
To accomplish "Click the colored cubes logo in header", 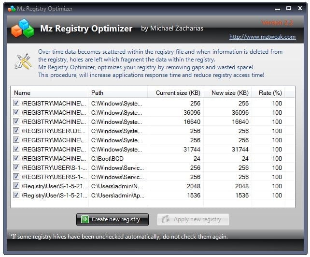I will (23, 28).
